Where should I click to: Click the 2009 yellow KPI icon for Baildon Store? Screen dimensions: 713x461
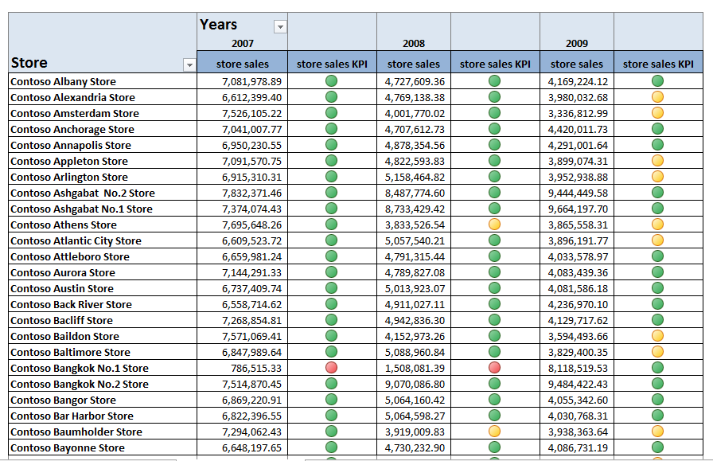pyautogui.click(x=657, y=336)
